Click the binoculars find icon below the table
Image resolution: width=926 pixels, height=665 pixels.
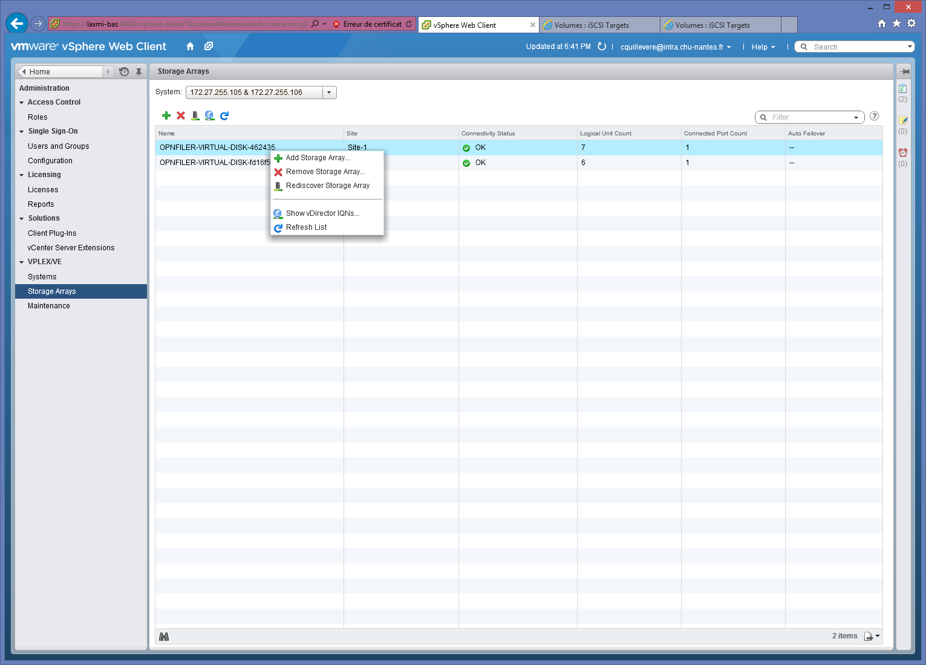click(x=164, y=637)
